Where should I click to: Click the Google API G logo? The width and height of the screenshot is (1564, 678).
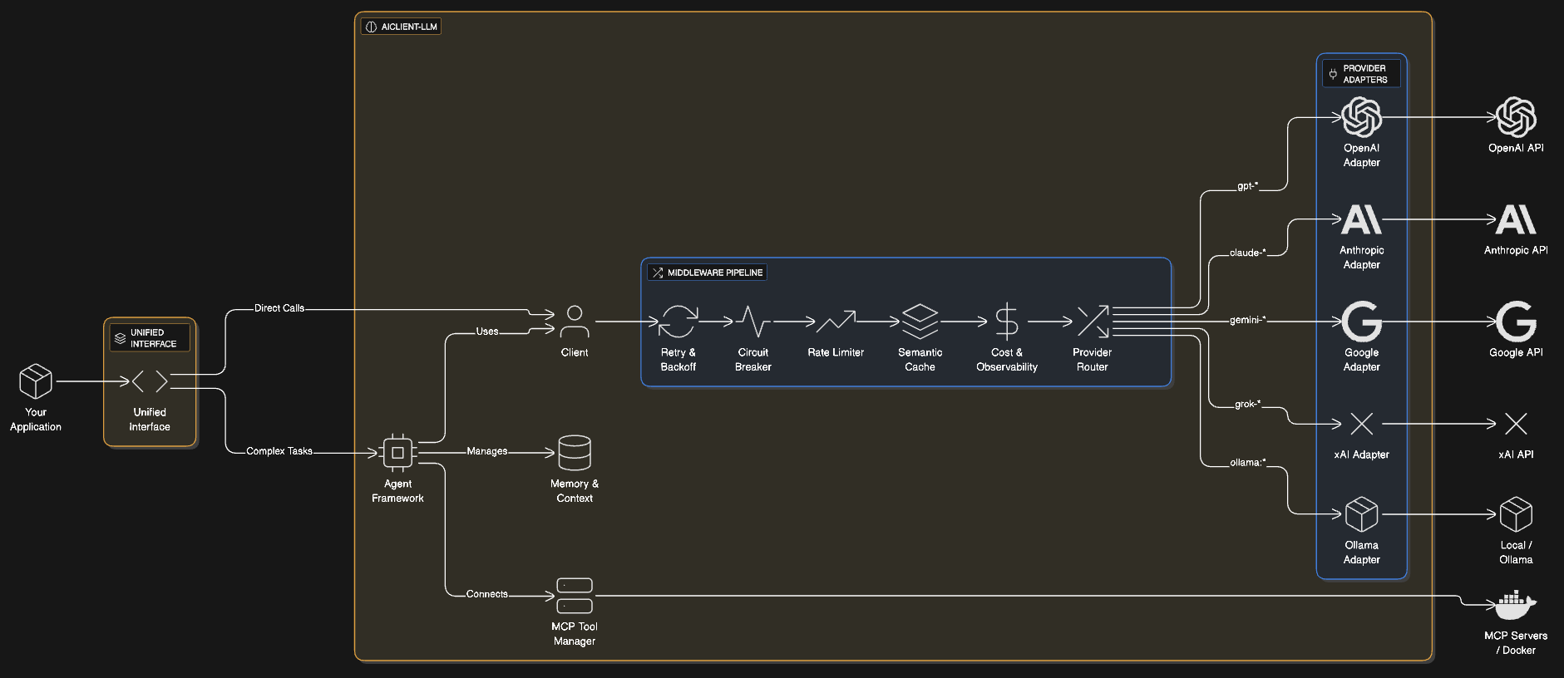1516,322
